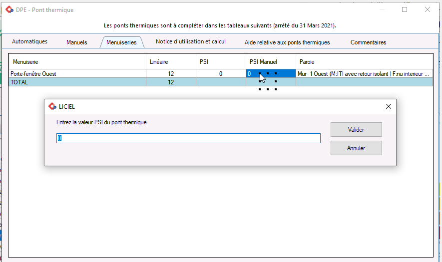This screenshot has width=442, height=262.
Task: Switch to the Automatiques tab
Action: click(x=29, y=42)
